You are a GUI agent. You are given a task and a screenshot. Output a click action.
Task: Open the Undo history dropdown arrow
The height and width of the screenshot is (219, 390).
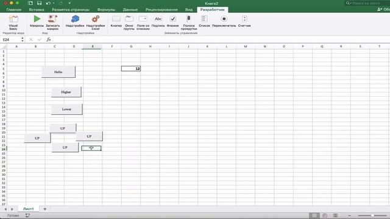pyautogui.click(x=54, y=3)
